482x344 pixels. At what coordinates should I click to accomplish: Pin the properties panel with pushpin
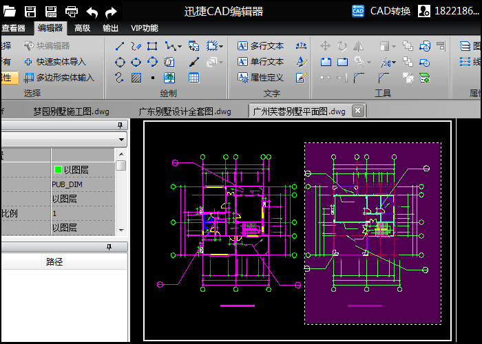(120, 125)
